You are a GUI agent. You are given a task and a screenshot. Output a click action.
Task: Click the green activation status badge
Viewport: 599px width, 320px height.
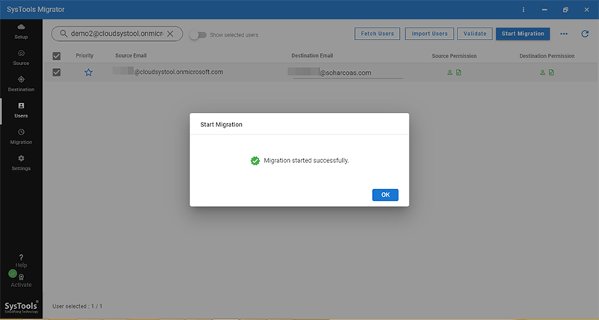(13, 274)
